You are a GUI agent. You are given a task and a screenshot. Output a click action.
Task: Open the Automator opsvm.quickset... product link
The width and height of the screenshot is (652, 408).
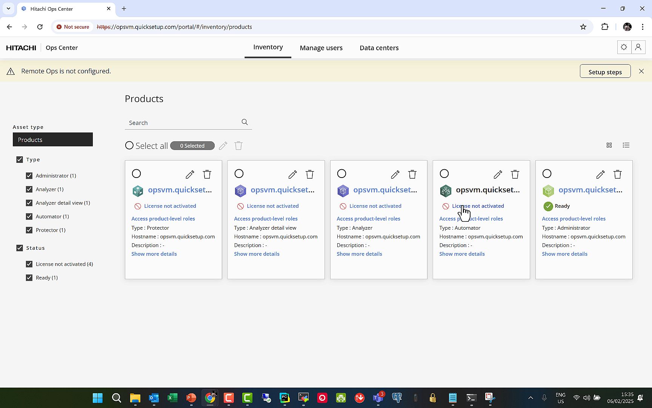487,190
